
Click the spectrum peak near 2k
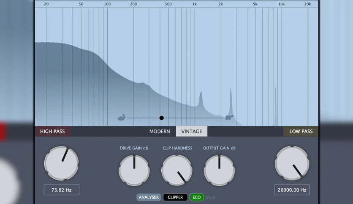(231, 101)
